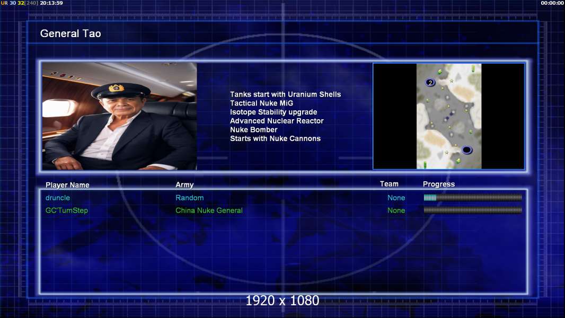
Task: Click 'Starts with Nuke Cannons' text
Action: 275,138
